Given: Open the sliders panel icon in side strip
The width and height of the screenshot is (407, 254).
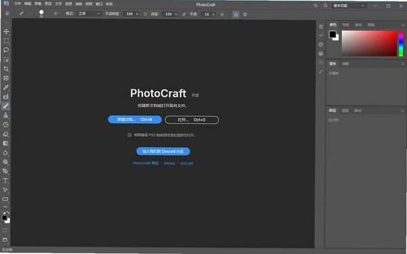Looking at the screenshot, I should pyautogui.click(x=321, y=26).
